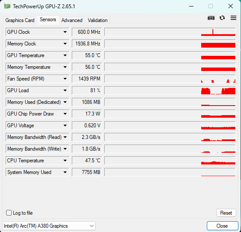Open the GPU Voltage sensor dropdown
Viewport: 241px width, 232px height.
pyautogui.click(x=37, y=126)
